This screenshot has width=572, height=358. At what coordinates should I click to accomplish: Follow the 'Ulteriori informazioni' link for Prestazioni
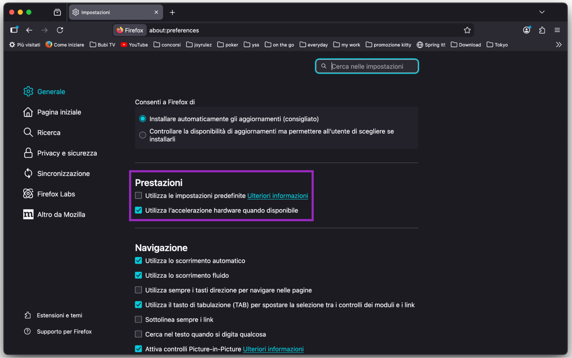277,196
